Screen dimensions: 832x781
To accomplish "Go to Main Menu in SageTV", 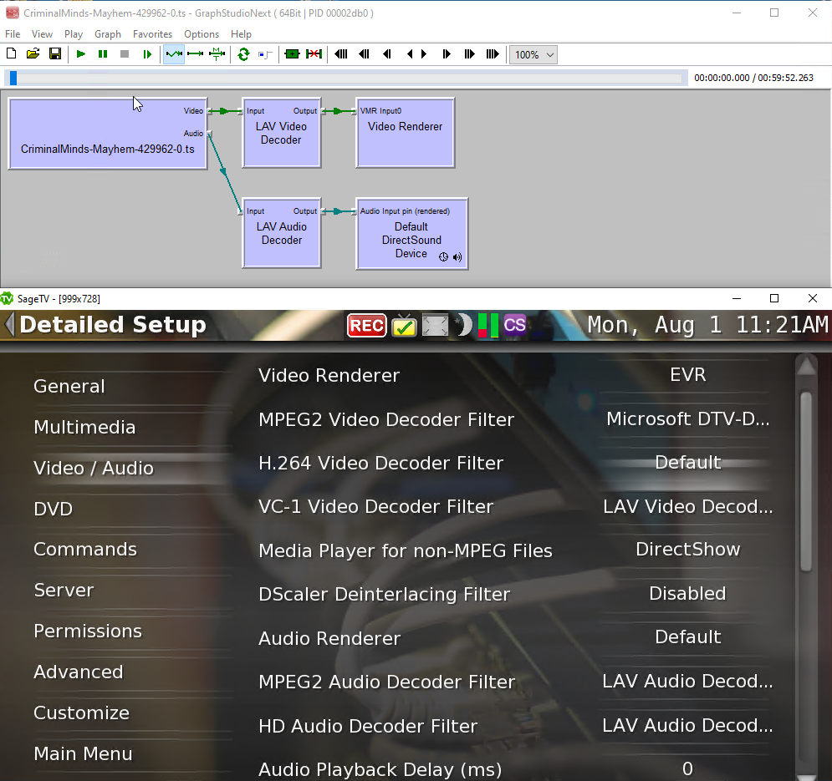I will coord(83,754).
